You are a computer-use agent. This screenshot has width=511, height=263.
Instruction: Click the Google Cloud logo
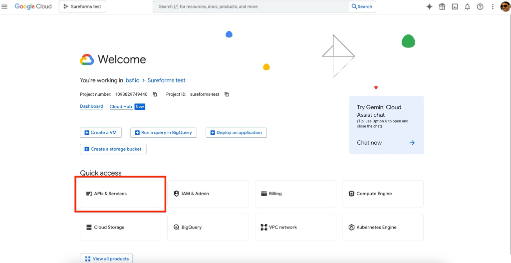(x=33, y=6)
